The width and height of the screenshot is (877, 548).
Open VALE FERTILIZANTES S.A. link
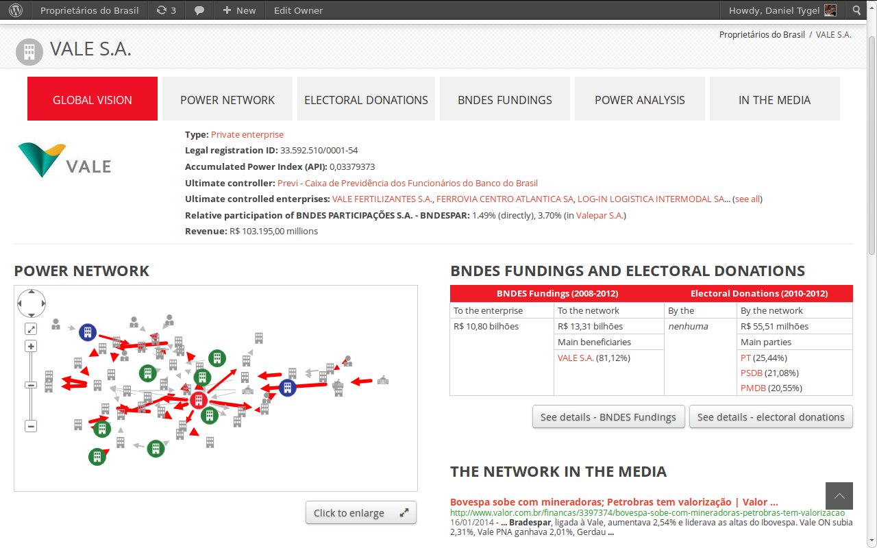coord(382,199)
